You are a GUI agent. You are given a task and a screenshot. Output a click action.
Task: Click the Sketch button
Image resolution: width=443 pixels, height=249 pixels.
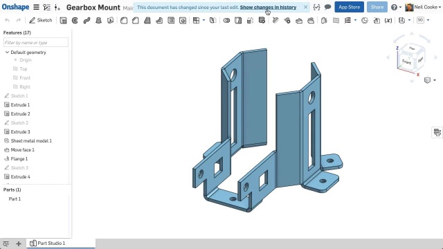(41, 20)
